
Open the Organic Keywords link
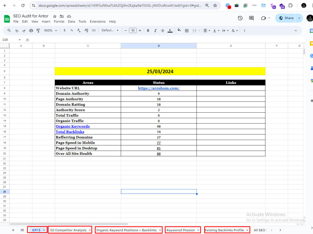point(73,126)
